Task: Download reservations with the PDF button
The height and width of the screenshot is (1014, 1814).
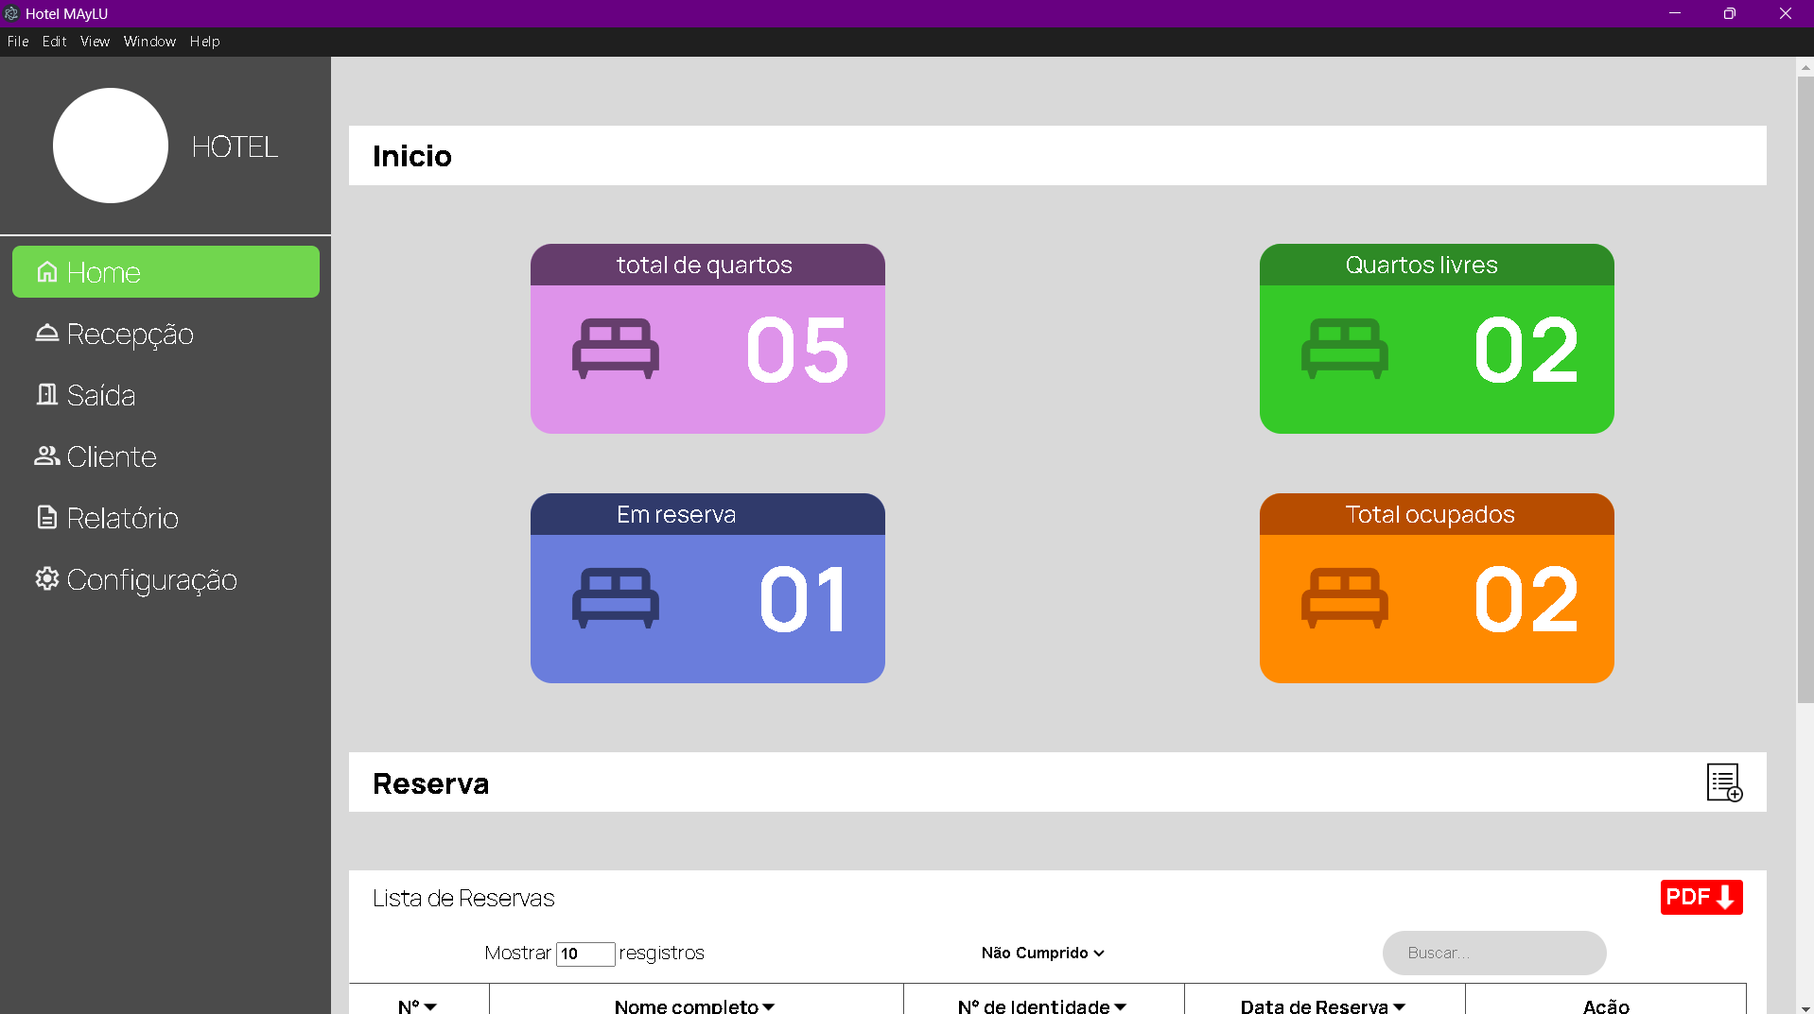Action: [x=1701, y=897]
